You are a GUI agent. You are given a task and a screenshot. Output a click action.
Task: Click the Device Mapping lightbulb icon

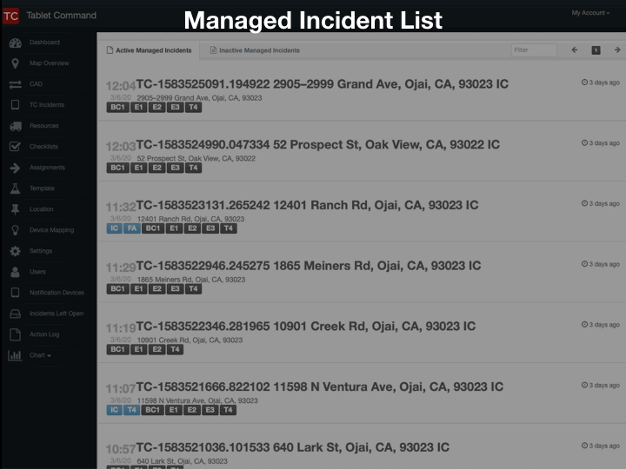coord(15,230)
